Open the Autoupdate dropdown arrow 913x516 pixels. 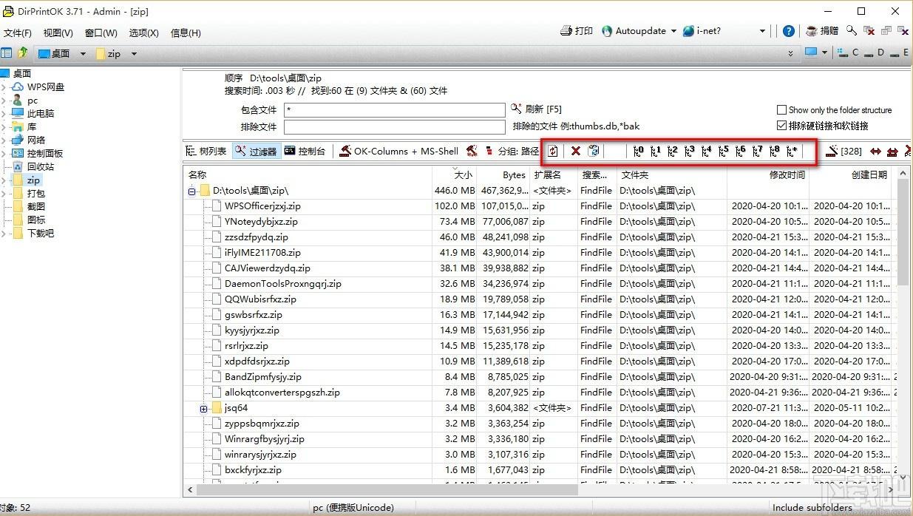[673, 31]
